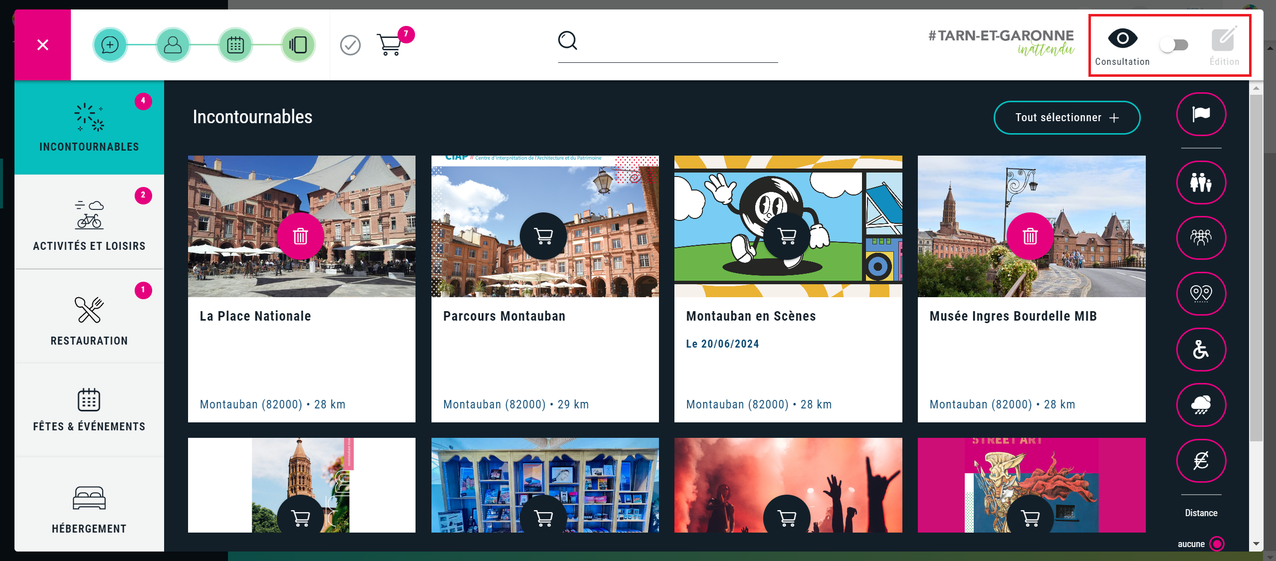Toggle Consultation/Édition mode switch

pos(1174,45)
